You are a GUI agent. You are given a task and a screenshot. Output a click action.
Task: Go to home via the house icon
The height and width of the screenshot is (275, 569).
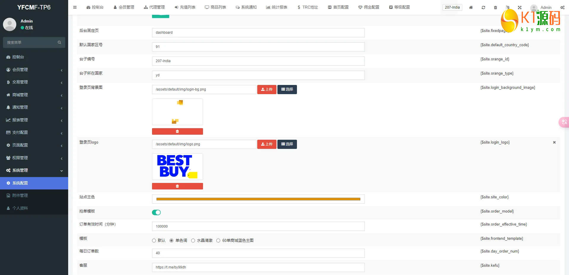pyautogui.click(x=471, y=7)
